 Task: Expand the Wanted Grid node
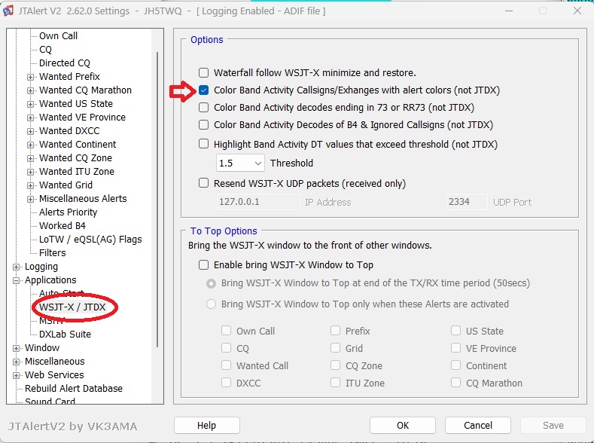pyautogui.click(x=30, y=185)
